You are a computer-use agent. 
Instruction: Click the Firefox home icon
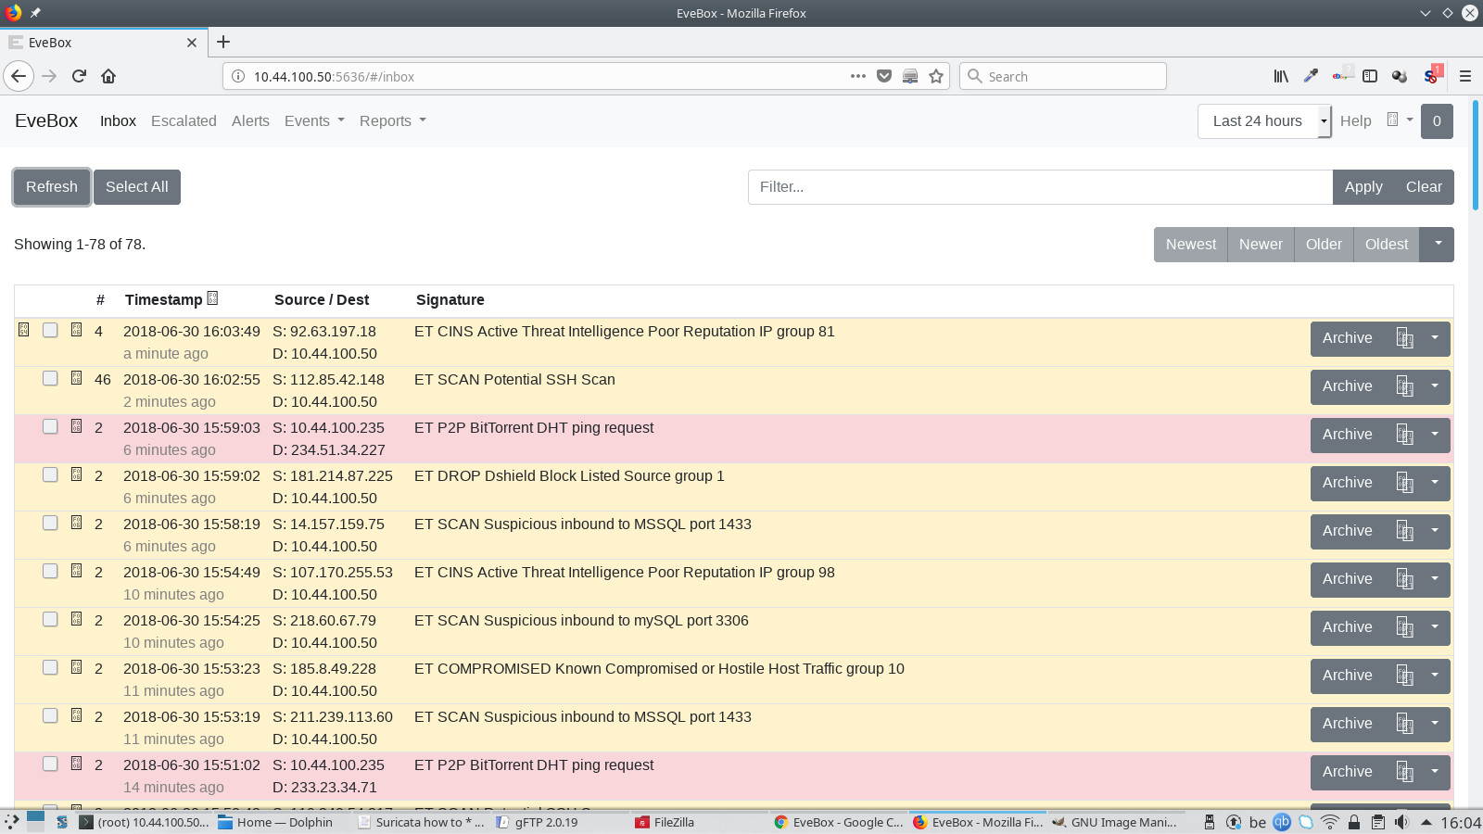(108, 76)
